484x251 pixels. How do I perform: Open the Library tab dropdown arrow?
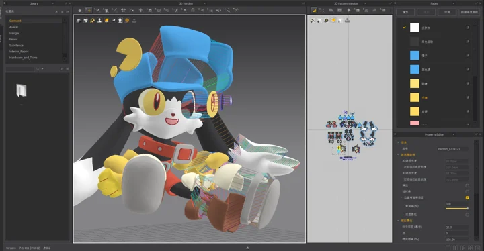53,3
